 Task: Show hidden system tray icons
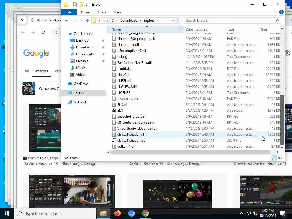241,213
